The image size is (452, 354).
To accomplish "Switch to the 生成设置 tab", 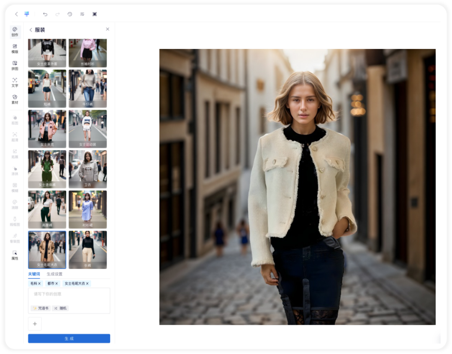I will pos(54,274).
